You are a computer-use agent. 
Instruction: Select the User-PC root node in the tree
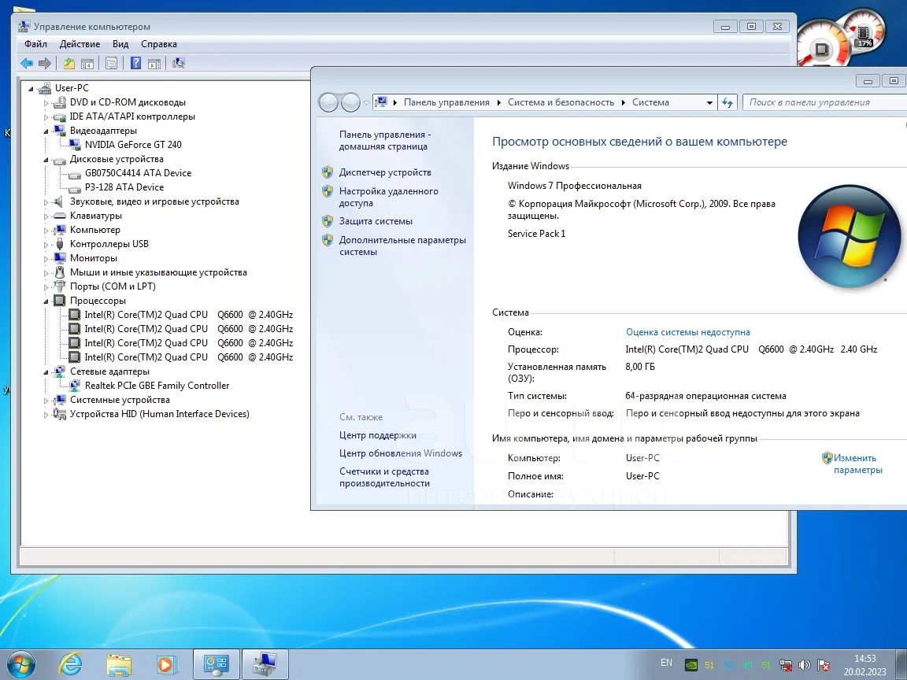click(72, 88)
